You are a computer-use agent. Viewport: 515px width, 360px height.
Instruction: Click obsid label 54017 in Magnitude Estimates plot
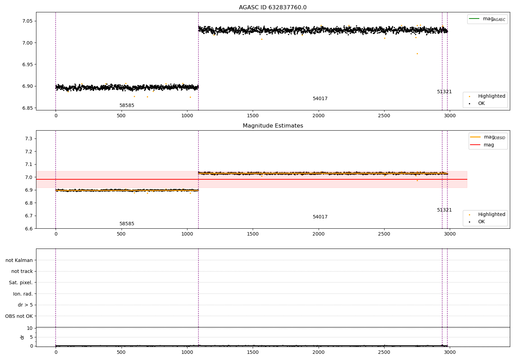click(x=320, y=217)
